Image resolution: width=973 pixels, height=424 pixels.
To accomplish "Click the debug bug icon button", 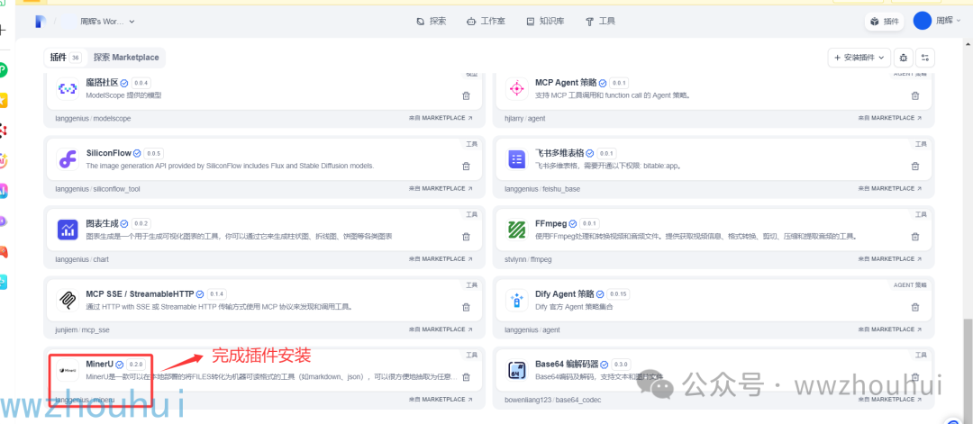I will (904, 58).
